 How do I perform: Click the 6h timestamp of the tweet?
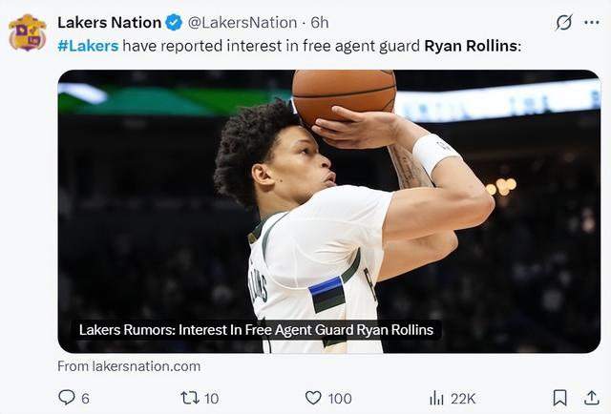point(320,22)
